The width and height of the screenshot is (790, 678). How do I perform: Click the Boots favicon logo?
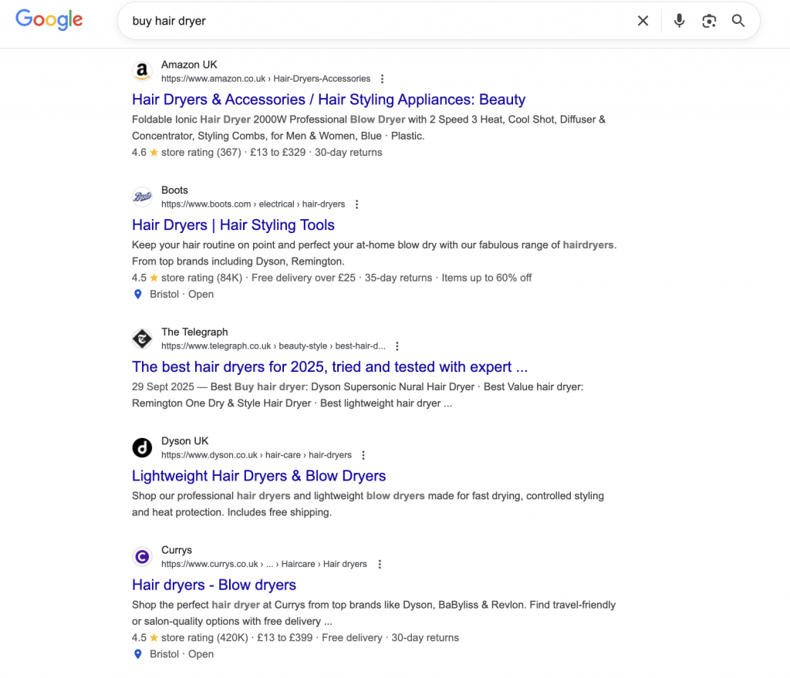point(142,197)
